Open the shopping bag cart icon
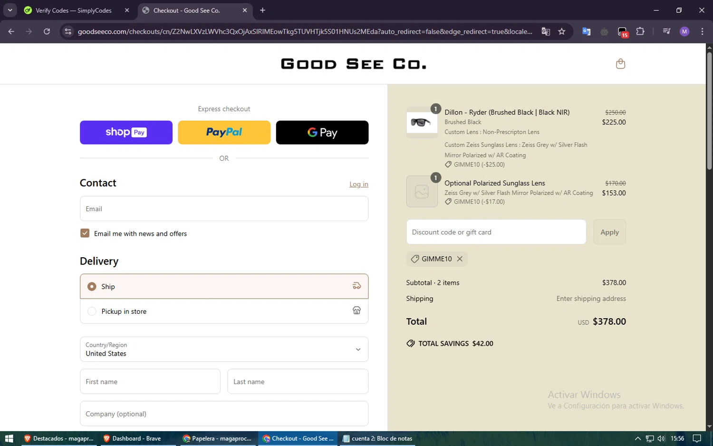Viewport: 713px width, 446px height. pos(620,64)
